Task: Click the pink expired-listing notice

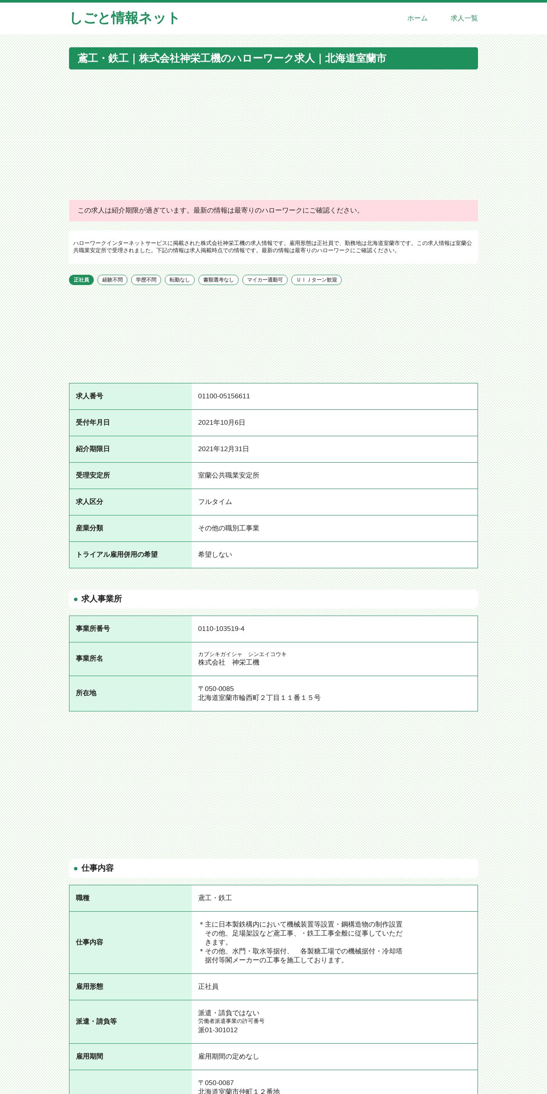Action: (273, 210)
